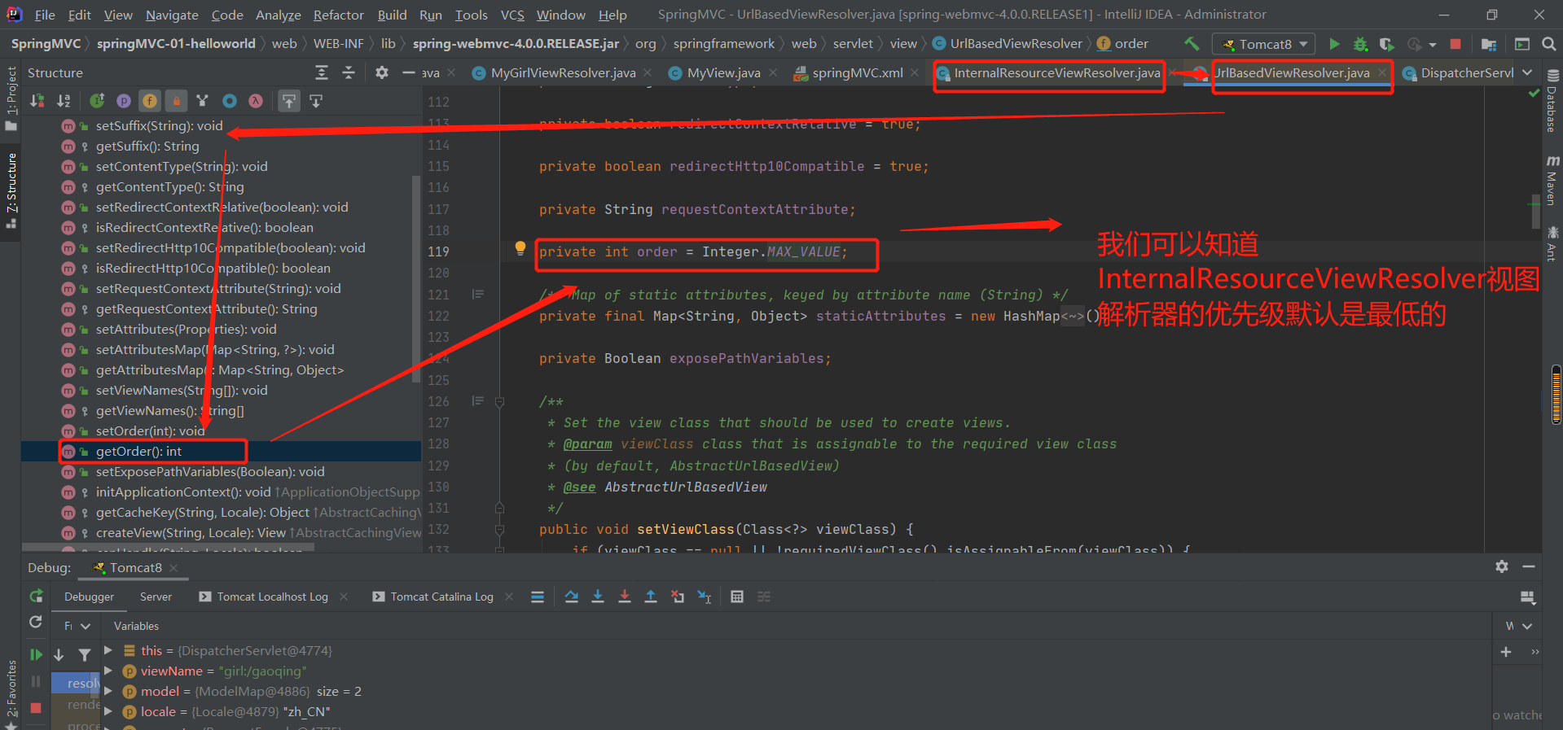Expand the 'this' variable node
Viewport: 1563px width, 730px height.
(108, 650)
